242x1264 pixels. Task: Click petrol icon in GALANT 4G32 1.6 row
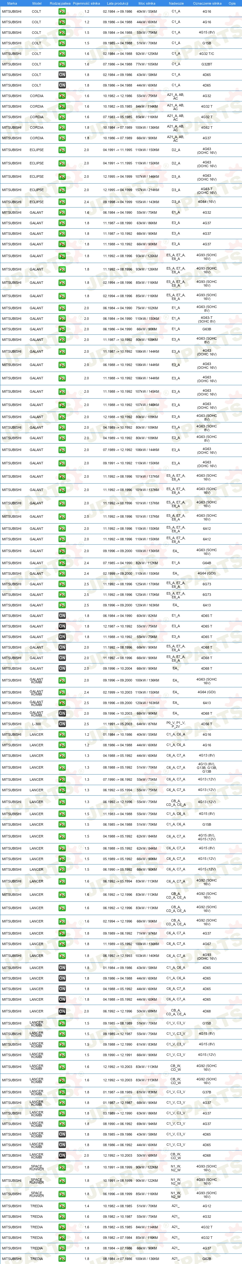coord(62,213)
